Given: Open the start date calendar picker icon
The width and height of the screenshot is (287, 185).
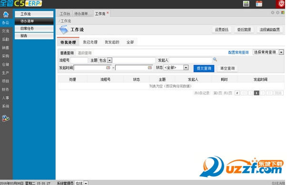Looking at the screenshot, I should [x=108, y=68].
